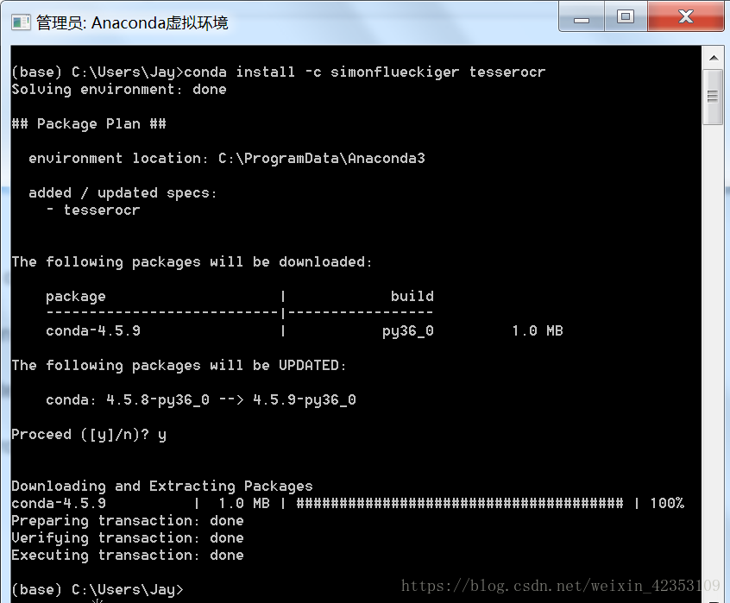Click the 'Verifying transaction: done' line

128,537
